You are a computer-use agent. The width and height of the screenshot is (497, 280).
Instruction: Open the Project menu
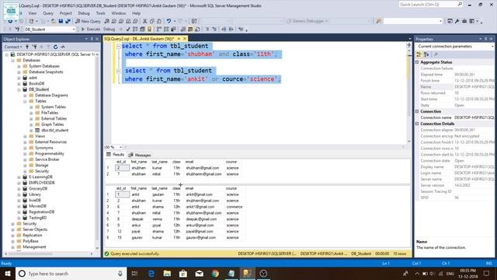pos(65,13)
